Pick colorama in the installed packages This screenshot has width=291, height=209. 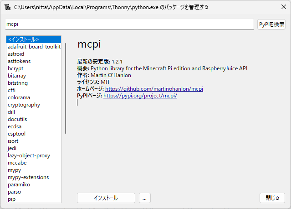point(19,97)
